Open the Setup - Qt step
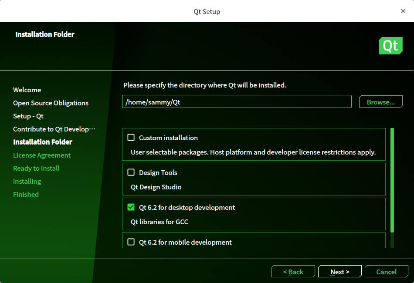414x283 pixels. click(28, 116)
